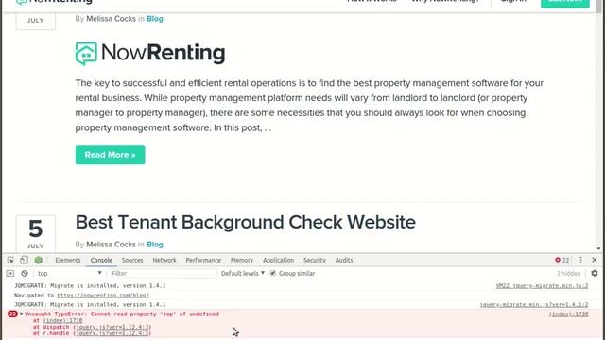Viewport: 605px width, 340px height.
Task: Toggle the Group similar checkbox
Action: coord(273,273)
